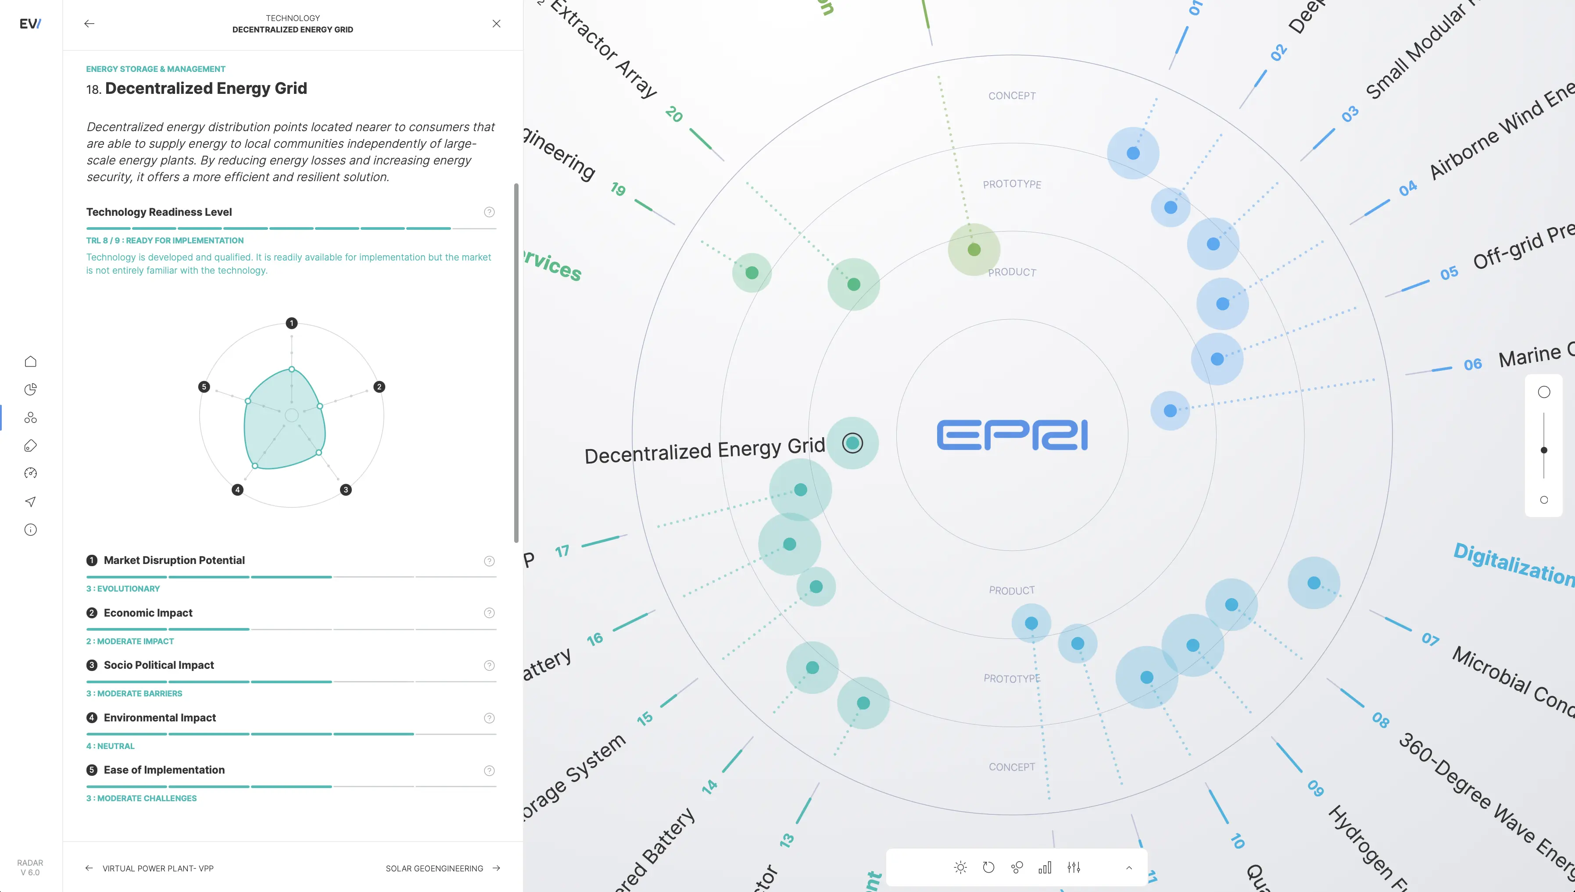Open help tooltip for Market Disruption Potential

pos(489,560)
